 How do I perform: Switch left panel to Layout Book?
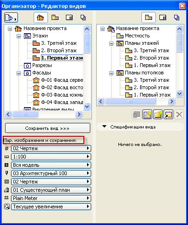(x=69, y=18)
